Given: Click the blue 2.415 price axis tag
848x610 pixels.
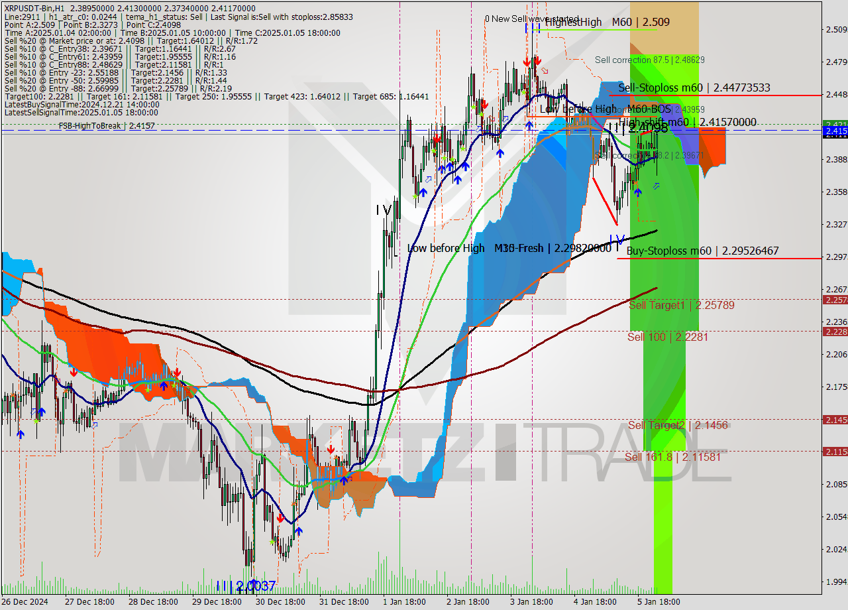Looking at the screenshot, I should (x=835, y=131).
